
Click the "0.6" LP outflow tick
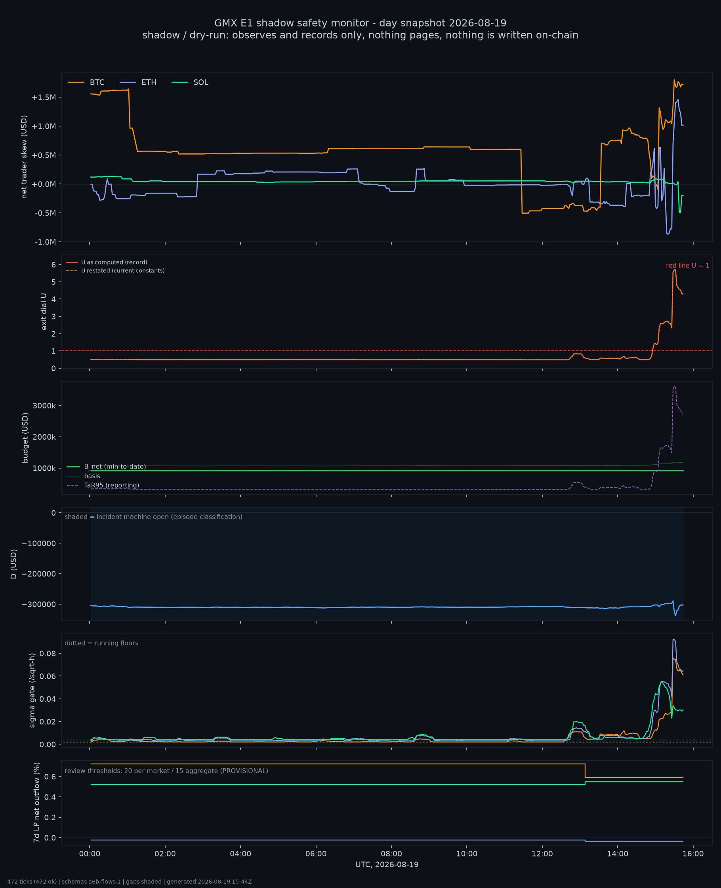(50, 777)
